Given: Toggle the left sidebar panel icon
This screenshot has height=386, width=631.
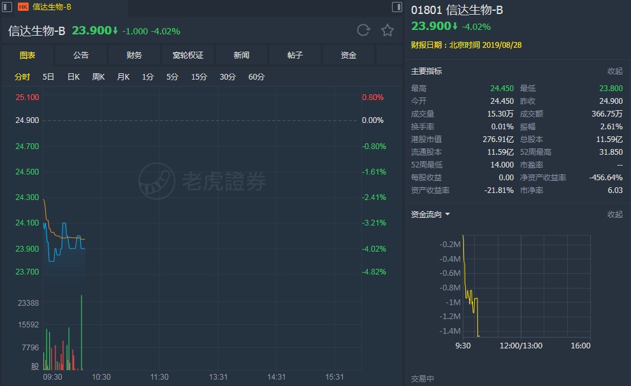Looking at the screenshot, I should coord(8,7).
